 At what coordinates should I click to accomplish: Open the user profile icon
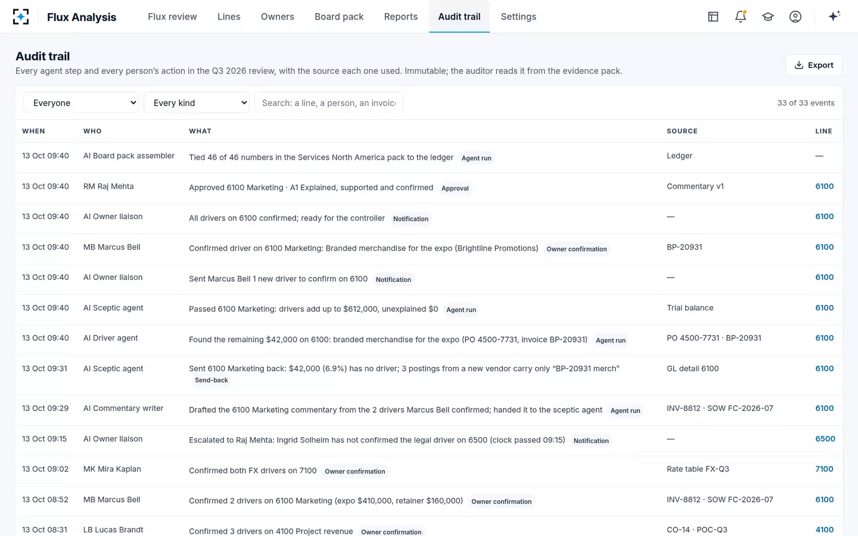(x=795, y=17)
